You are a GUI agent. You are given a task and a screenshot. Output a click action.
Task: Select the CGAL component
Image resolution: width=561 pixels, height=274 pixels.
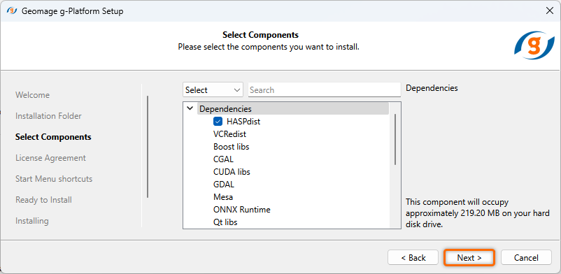pyautogui.click(x=223, y=159)
